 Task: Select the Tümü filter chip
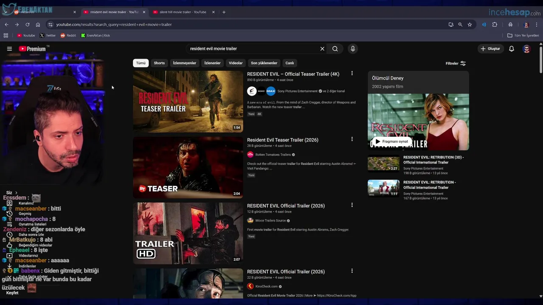[x=141, y=63]
